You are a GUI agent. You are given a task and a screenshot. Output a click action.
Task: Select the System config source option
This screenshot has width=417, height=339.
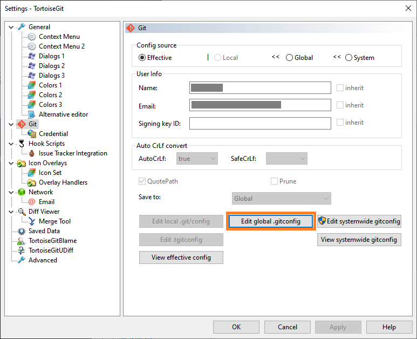(x=349, y=58)
